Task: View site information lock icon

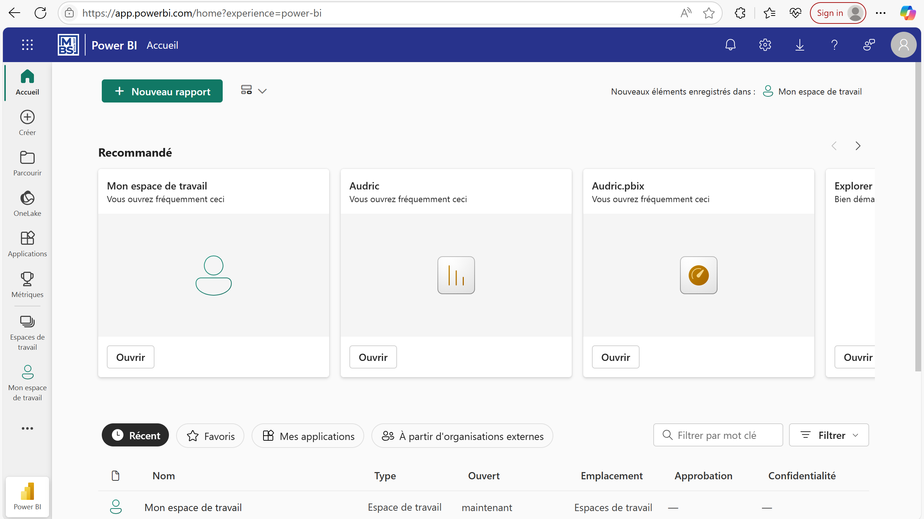Action: coord(69,13)
